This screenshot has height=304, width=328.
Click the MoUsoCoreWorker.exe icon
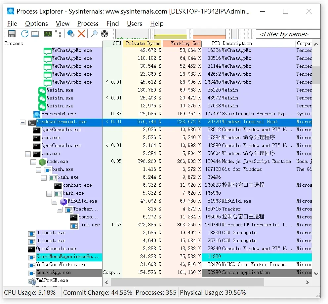(x=32, y=265)
